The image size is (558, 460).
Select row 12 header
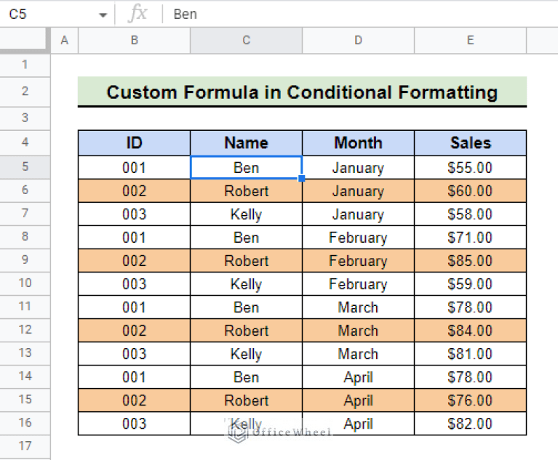25,329
